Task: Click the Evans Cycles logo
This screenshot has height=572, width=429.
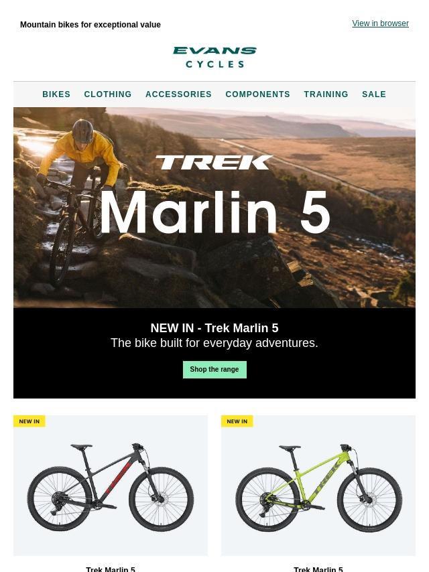Action: pyautogui.click(x=214, y=57)
